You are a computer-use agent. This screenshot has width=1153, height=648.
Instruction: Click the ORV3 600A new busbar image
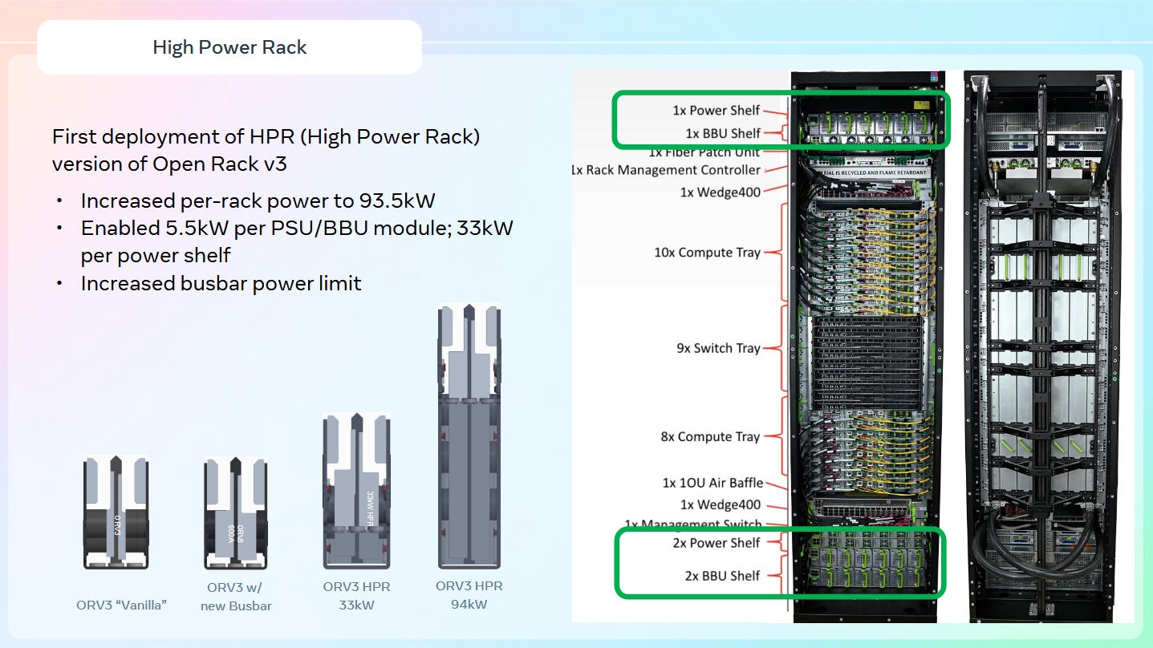tap(236, 512)
